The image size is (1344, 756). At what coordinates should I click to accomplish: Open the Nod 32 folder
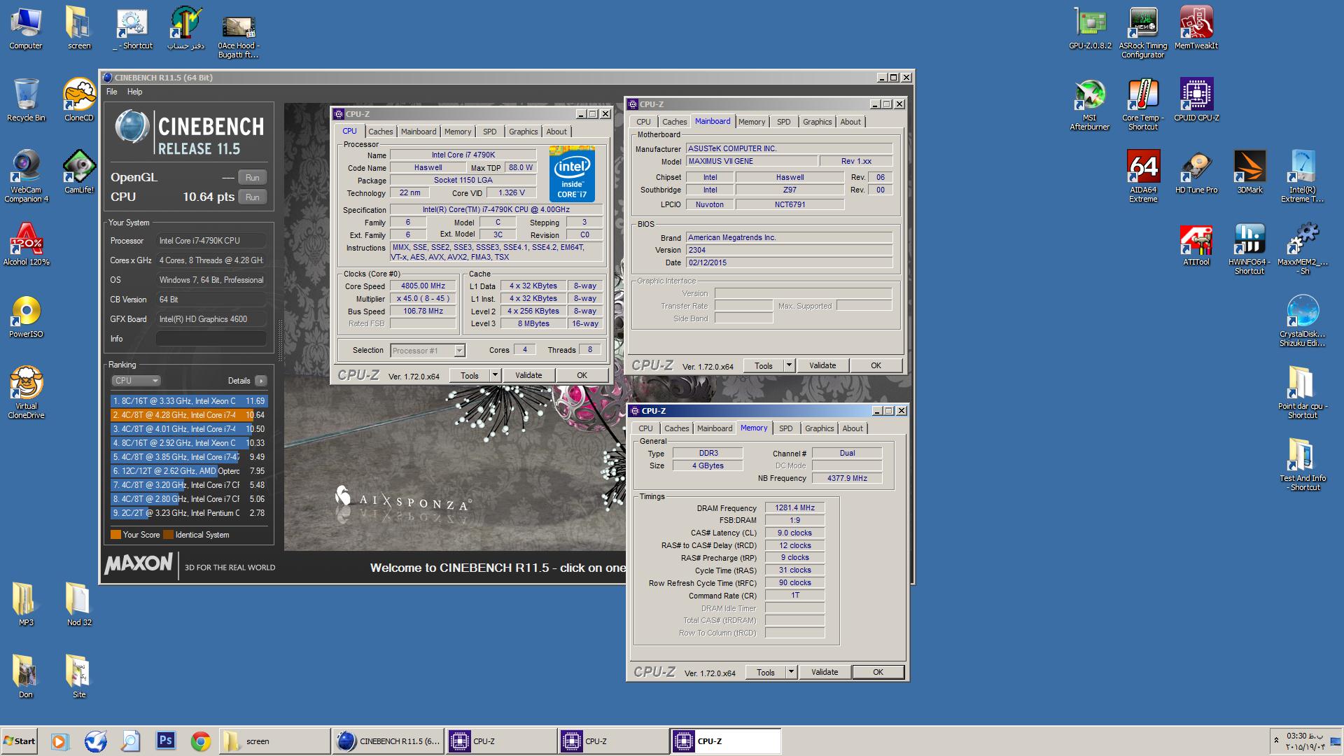[x=79, y=603]
